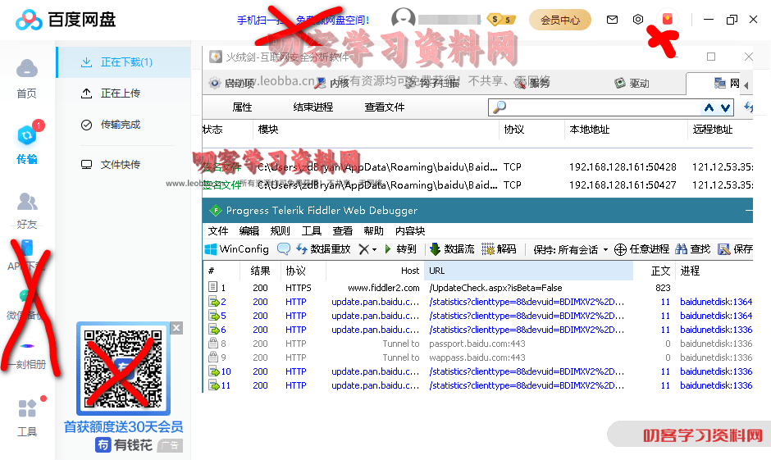Click 结束进程 end process button
771x460 pixels.
313,107
